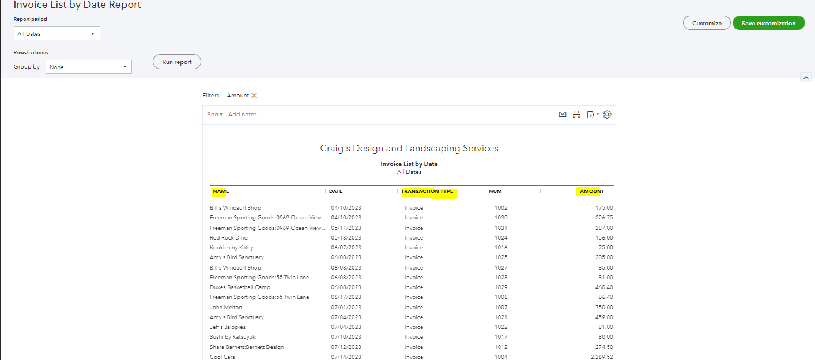The image size is (815, 360).
Task: Click the Customize button
Action: [x=707, y=23]
